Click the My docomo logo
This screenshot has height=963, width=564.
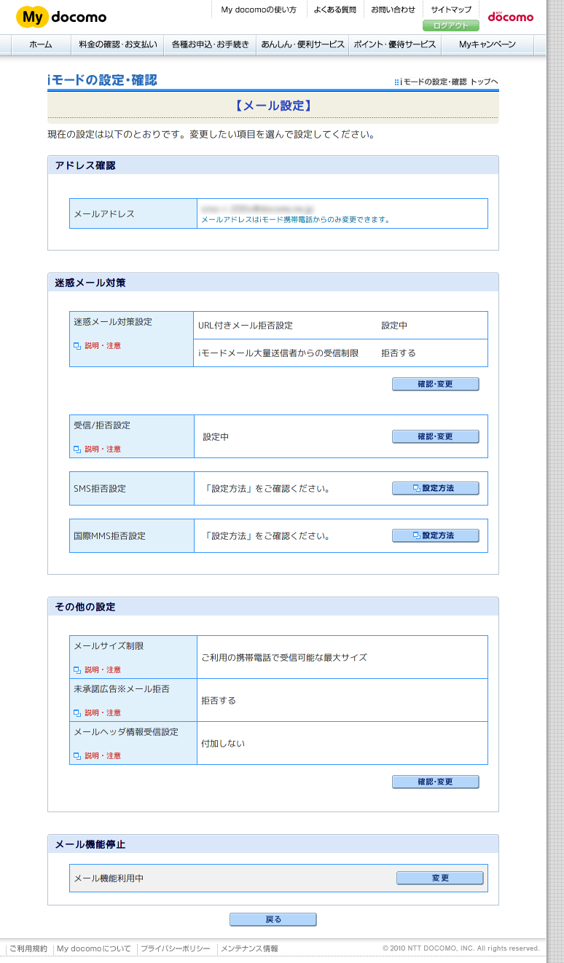(x=61, y=17)
